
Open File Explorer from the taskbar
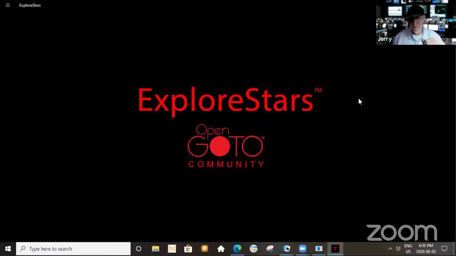click(155, 249)
